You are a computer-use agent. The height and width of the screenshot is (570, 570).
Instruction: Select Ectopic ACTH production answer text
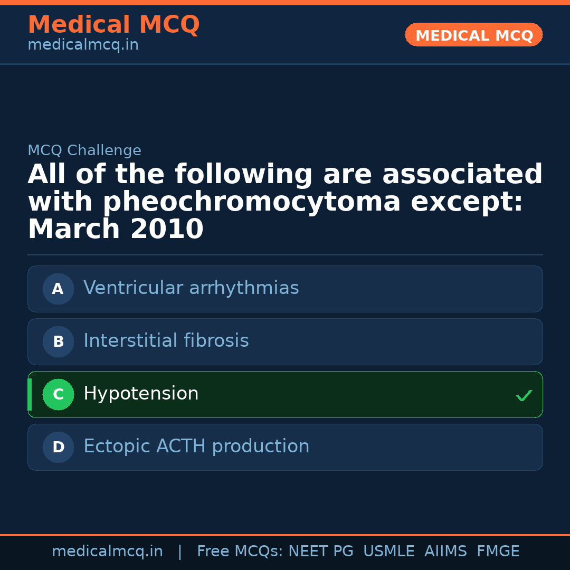tap(196, 446)
